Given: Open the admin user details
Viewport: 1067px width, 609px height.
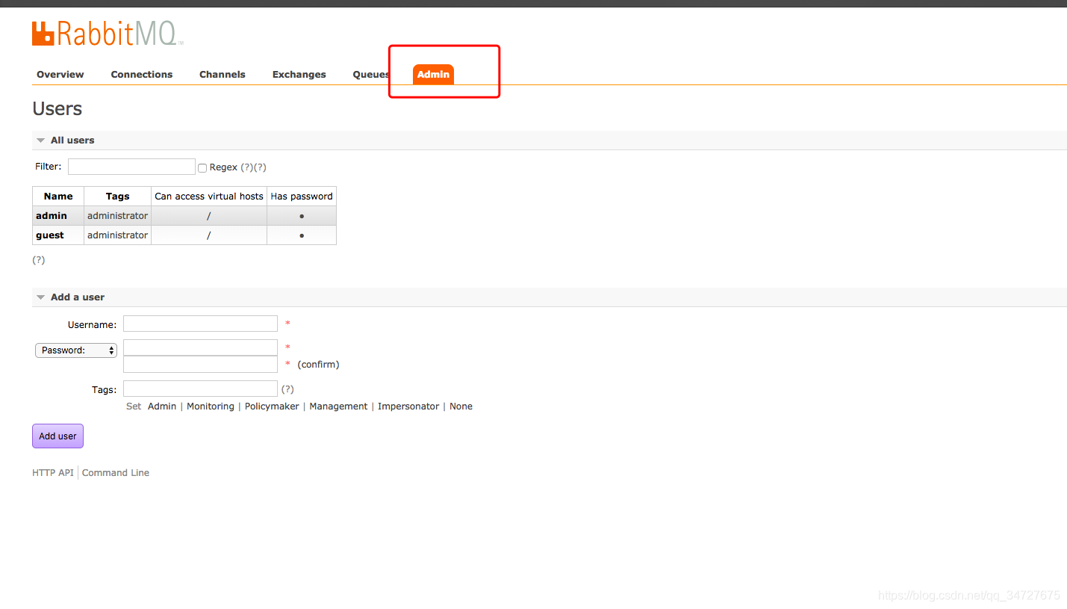Looking at the screenshot, I should (52, 216).
